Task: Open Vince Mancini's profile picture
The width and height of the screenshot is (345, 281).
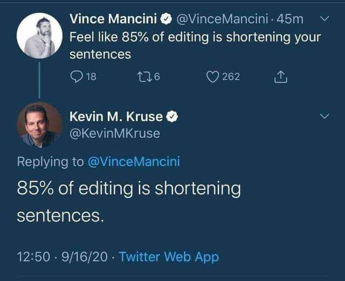Action: pyautogui.click(x=39, y=36)
